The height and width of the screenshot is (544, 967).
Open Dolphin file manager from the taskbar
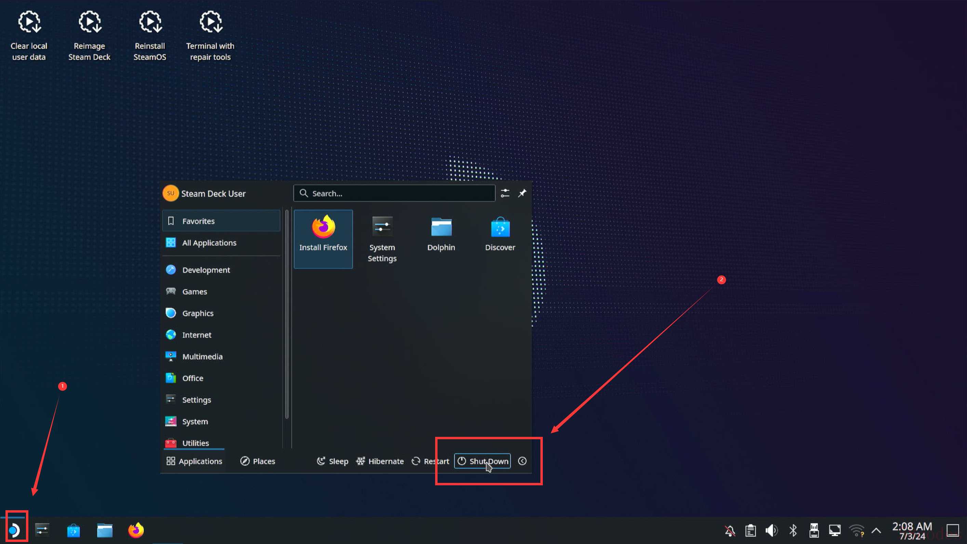pos(105,530)
